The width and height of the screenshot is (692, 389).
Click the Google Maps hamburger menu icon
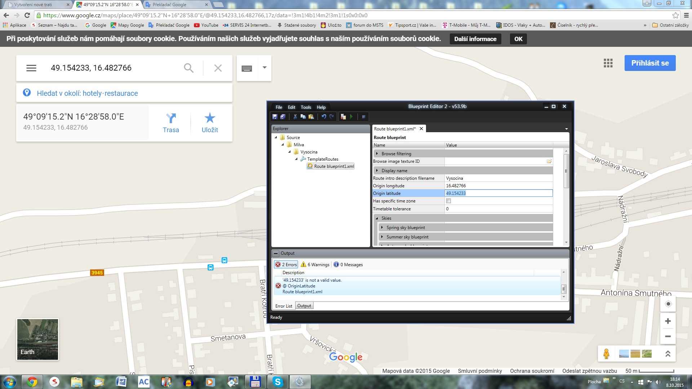31,68
